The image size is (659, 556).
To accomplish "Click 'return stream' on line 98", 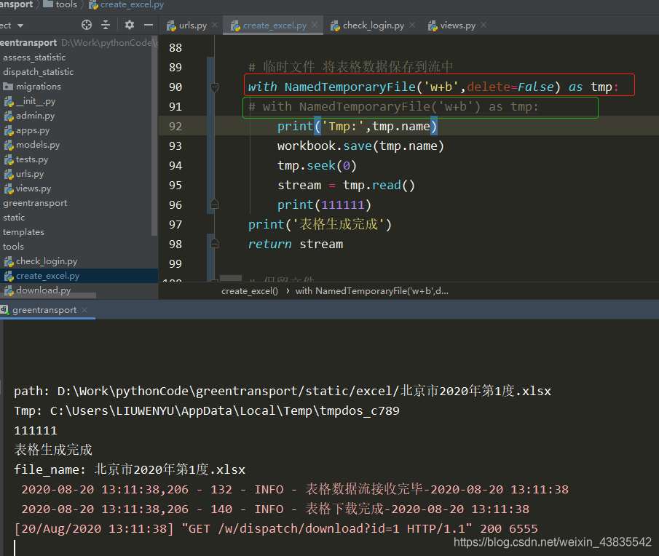I will pos(296,244).
